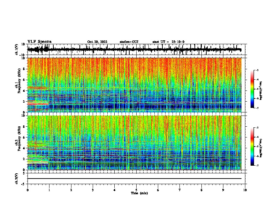Click the "ch.1 Frequency (kHz)" axis label
276x213 pixels.
pyautogui.click(x=18, y=80)
